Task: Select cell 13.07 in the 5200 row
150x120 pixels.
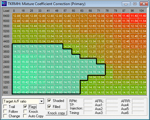Action: pyautogui.click(x=75, y=31)
